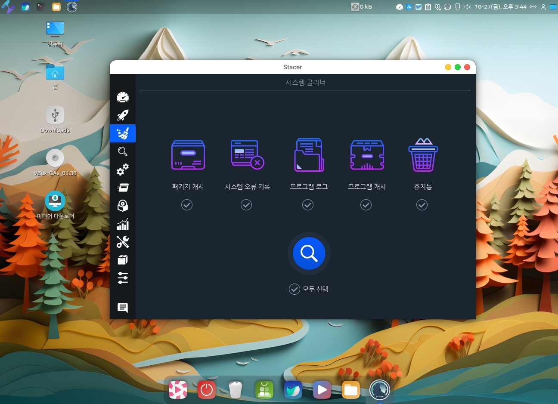This screenshot has width=558, height=404.
Task: Open APT Repository Manager box icon
Action: [x=123, y=260]
